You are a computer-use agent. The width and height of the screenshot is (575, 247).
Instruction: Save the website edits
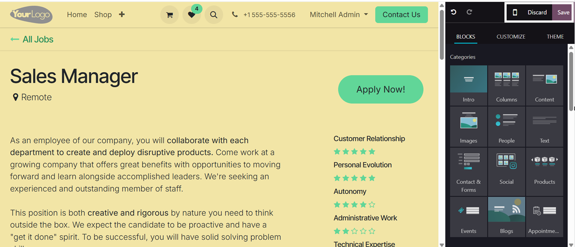pyautogui.click(x=563, y=12)
